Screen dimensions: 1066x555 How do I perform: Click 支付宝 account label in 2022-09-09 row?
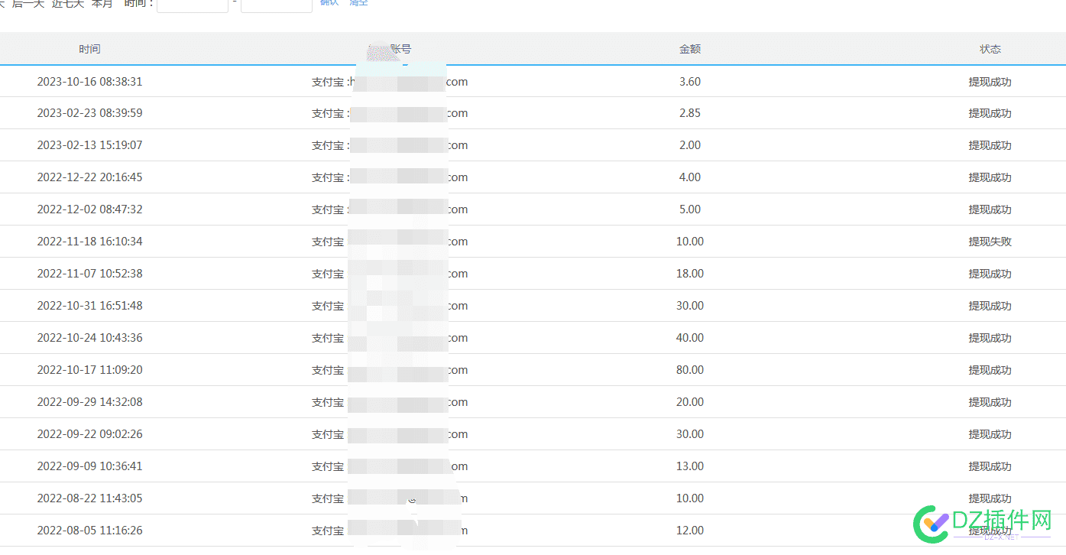point(328,466)
